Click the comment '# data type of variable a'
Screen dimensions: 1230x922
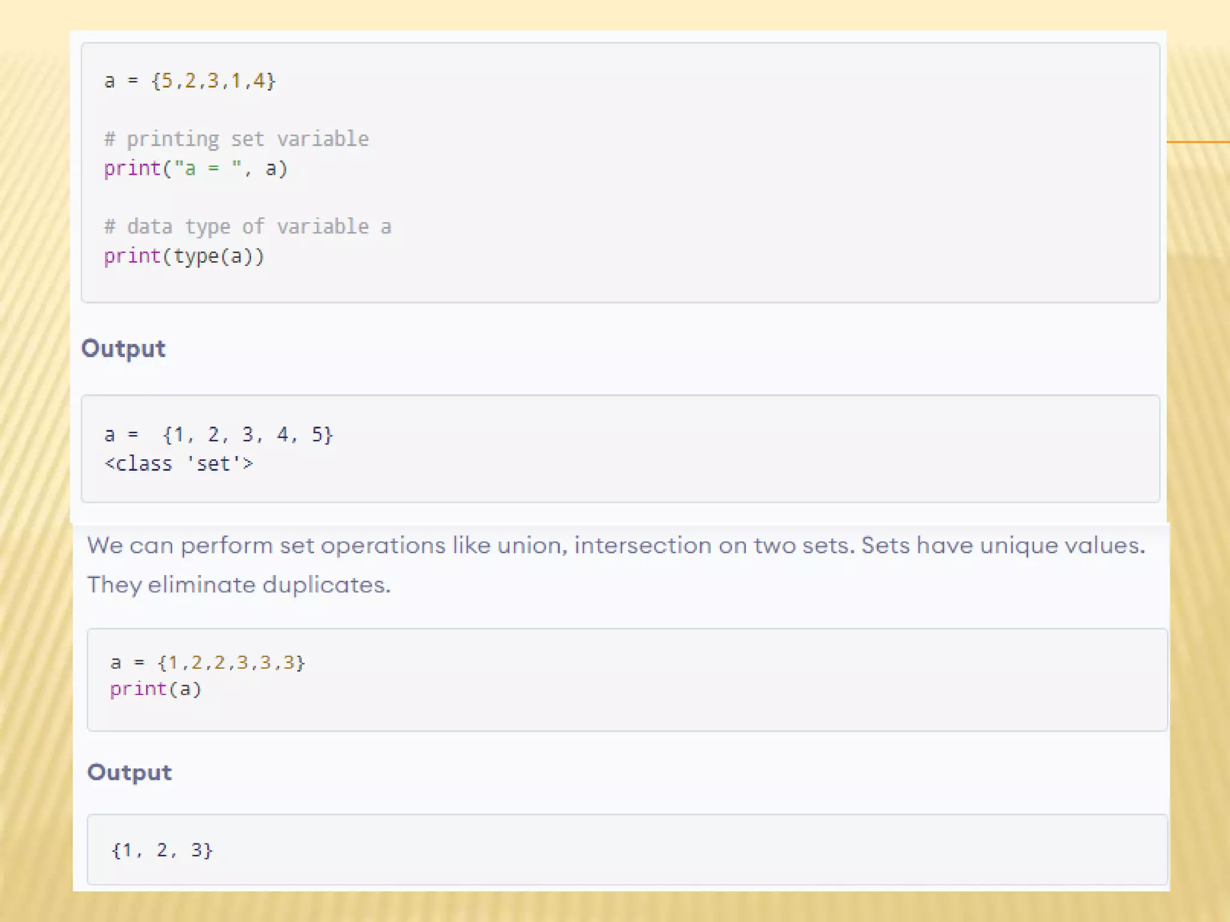[x=247, y=227]
